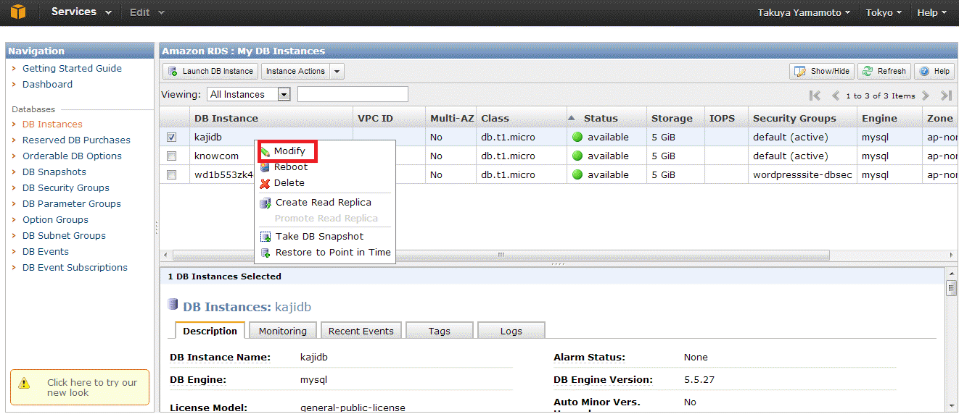Switch to the Logs tab

point(511,331)
